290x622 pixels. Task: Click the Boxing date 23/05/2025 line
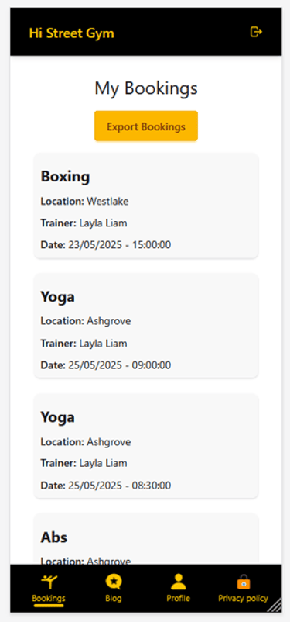click(x=106, y=245)
